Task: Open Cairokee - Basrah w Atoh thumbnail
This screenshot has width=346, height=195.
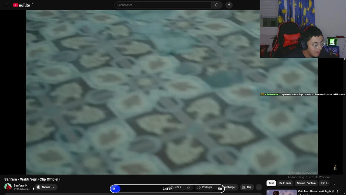Action: pyautogui.click(x=281, y=192)
